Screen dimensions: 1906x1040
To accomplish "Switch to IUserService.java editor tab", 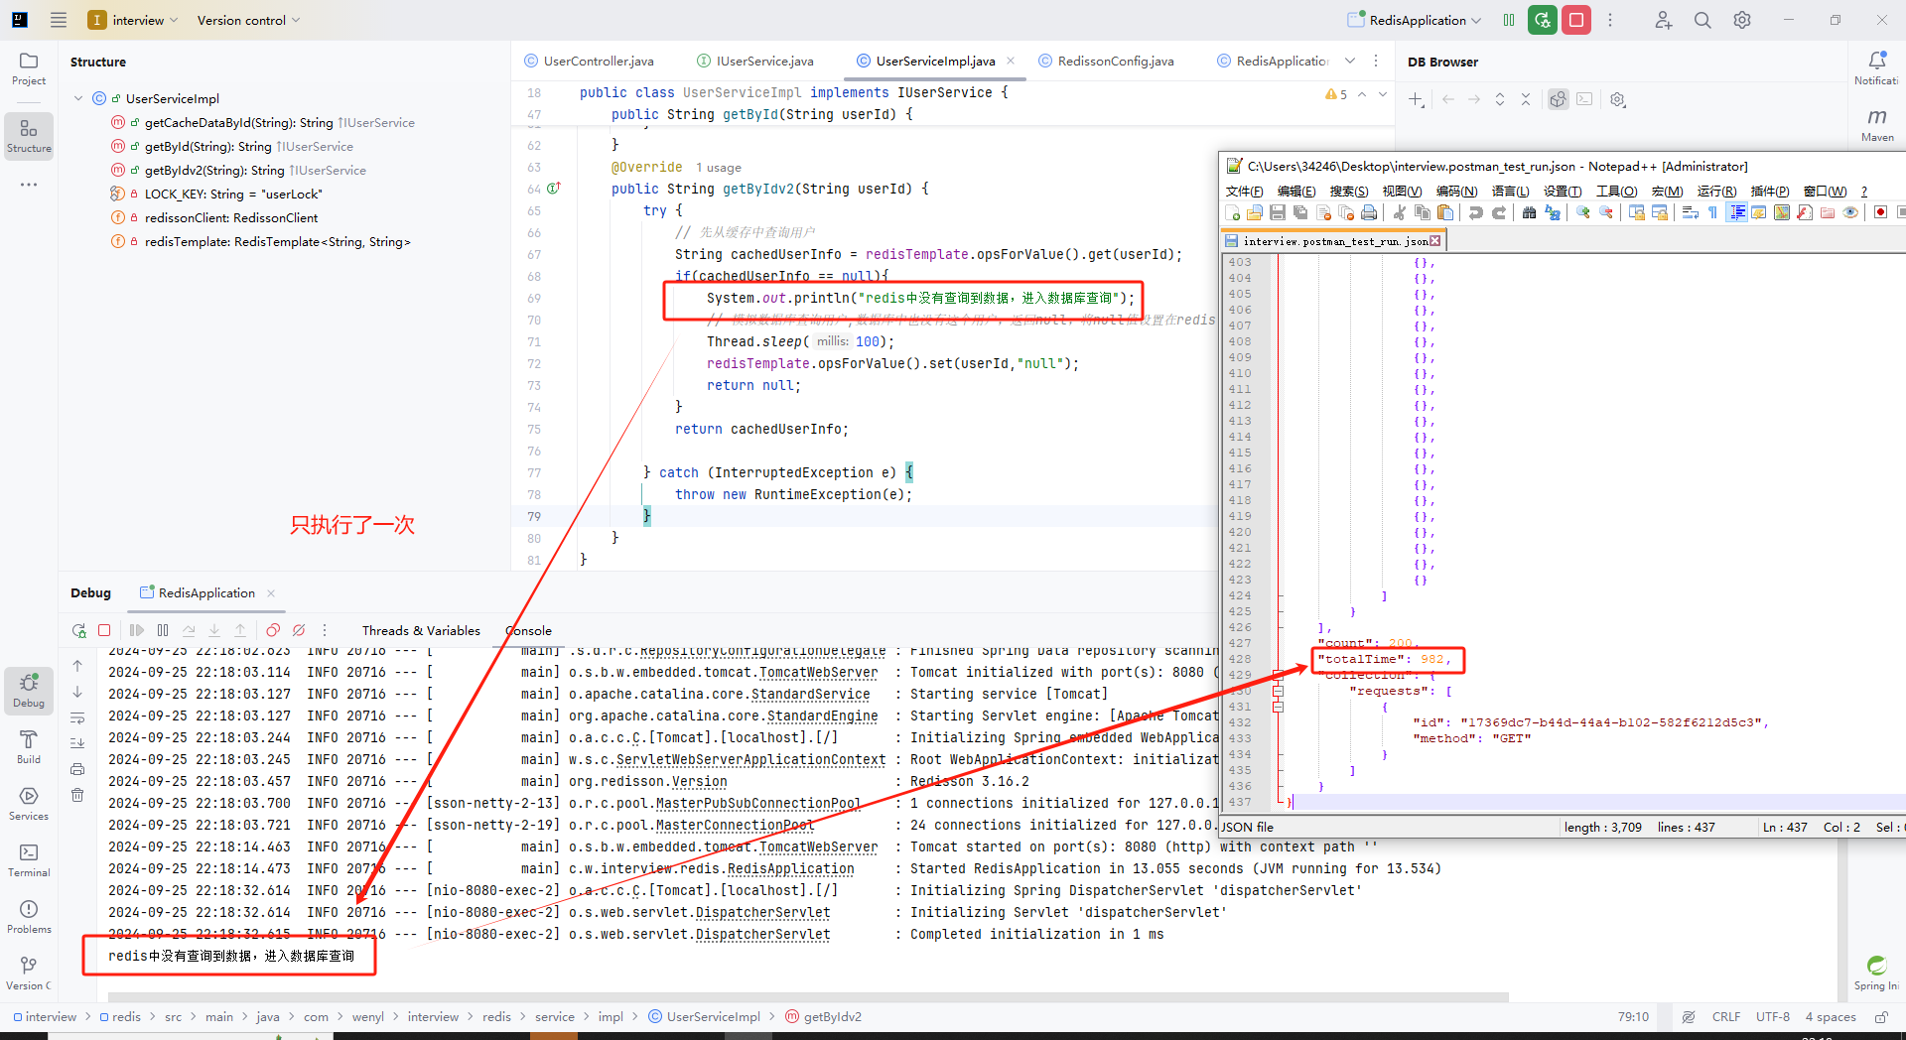I will (x=755, y=61).
